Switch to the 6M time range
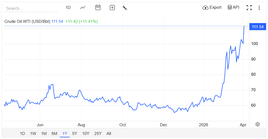Viewport: 268px width, 139px height. point(54,133)
